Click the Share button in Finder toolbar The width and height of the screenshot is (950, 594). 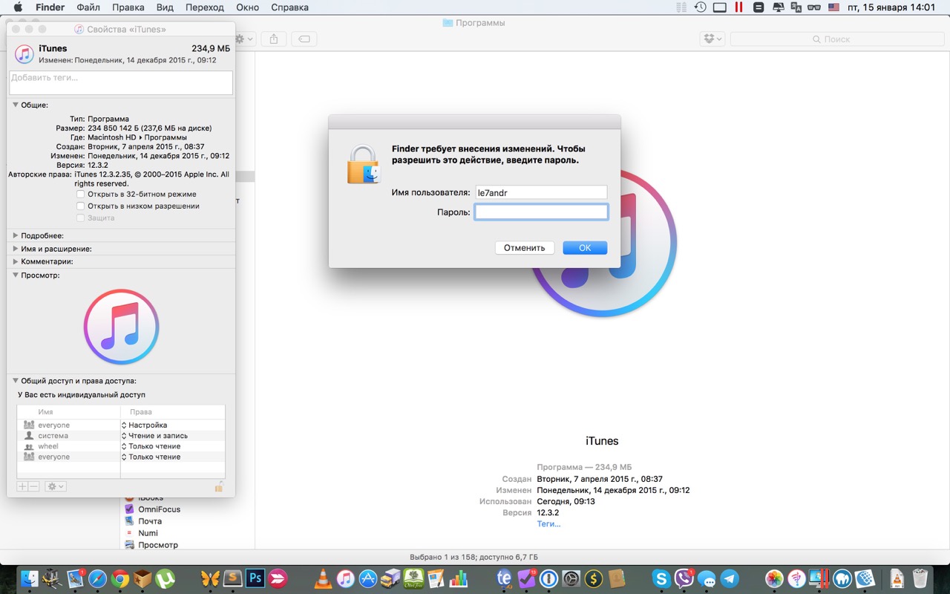[x=274, y=39]
